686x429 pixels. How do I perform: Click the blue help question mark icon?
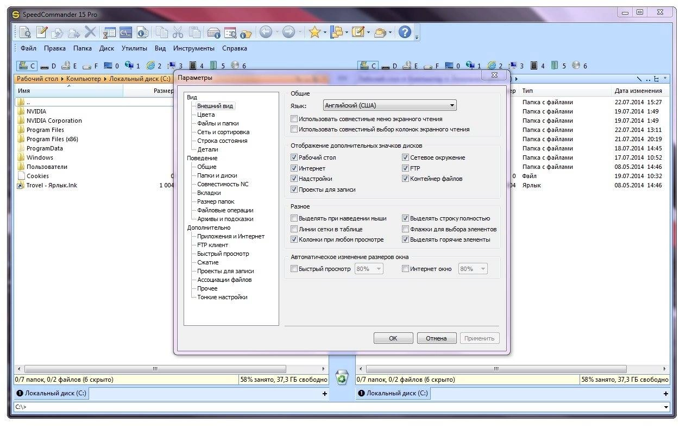pyautogui.click(x=405, y=33)
